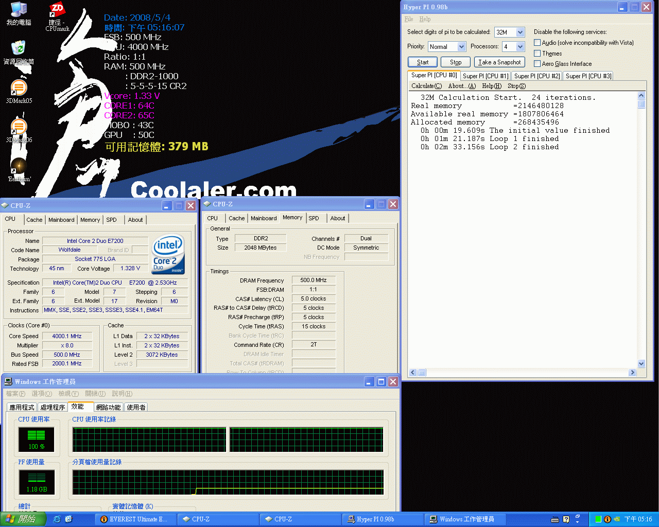Image resolution: width=659 pixels, height=527 pixels.
Task: Click the Start button in Hyper PI
Action: pos(423,62)
